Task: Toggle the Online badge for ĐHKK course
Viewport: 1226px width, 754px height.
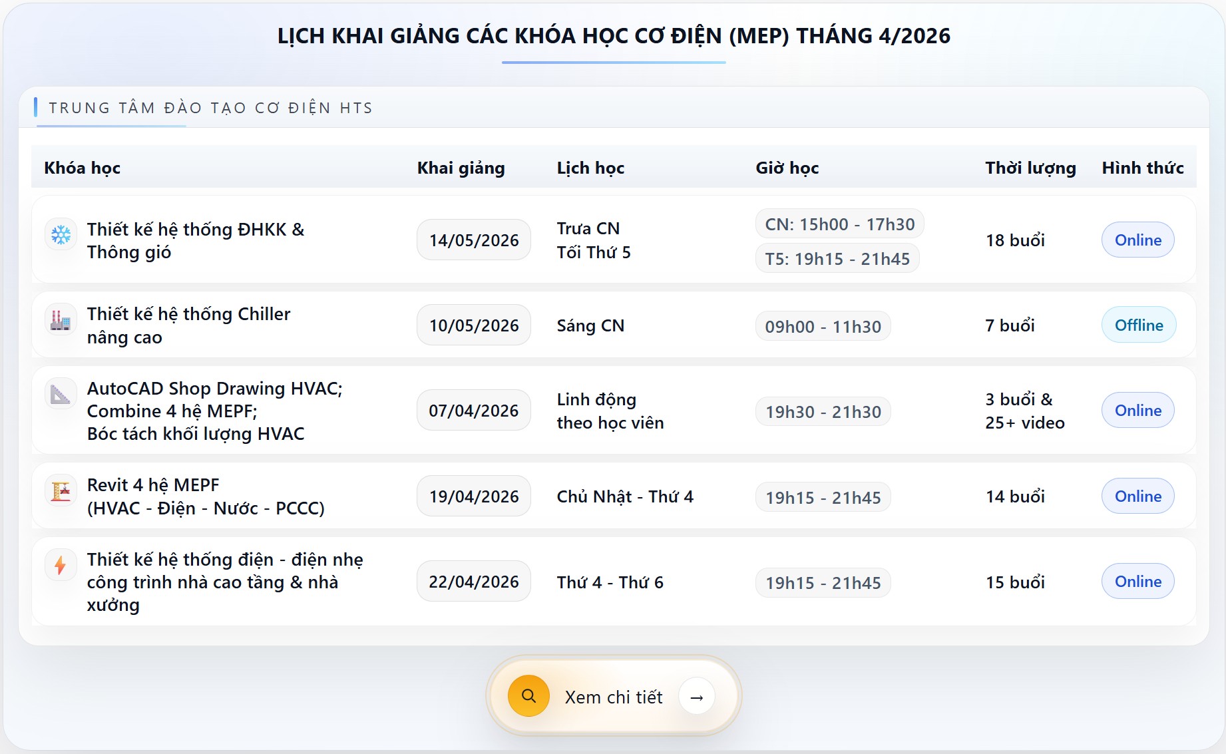Action: pos(1137,240)
